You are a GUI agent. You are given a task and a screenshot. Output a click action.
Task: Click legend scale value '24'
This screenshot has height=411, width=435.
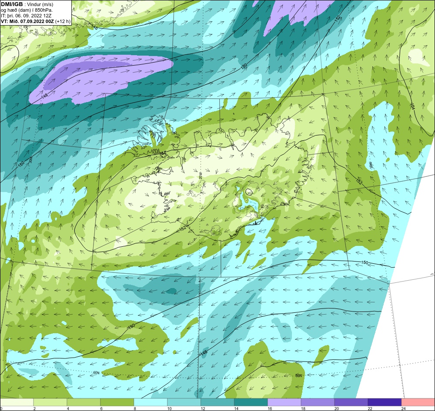click(403, 408)
